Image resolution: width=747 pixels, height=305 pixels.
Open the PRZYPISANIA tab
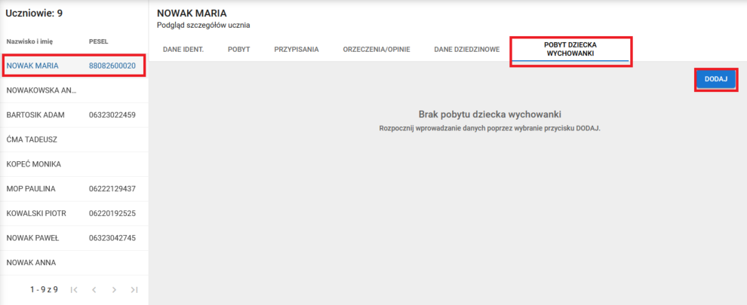click(x=296, y=50)
